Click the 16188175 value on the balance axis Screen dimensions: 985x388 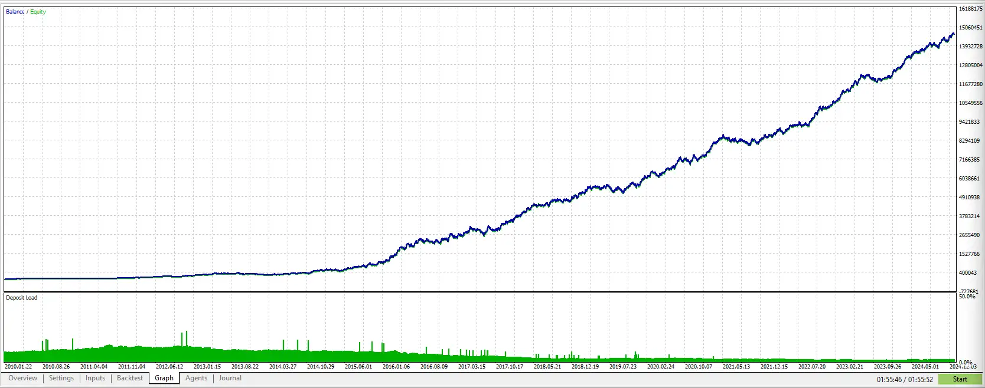970,9
